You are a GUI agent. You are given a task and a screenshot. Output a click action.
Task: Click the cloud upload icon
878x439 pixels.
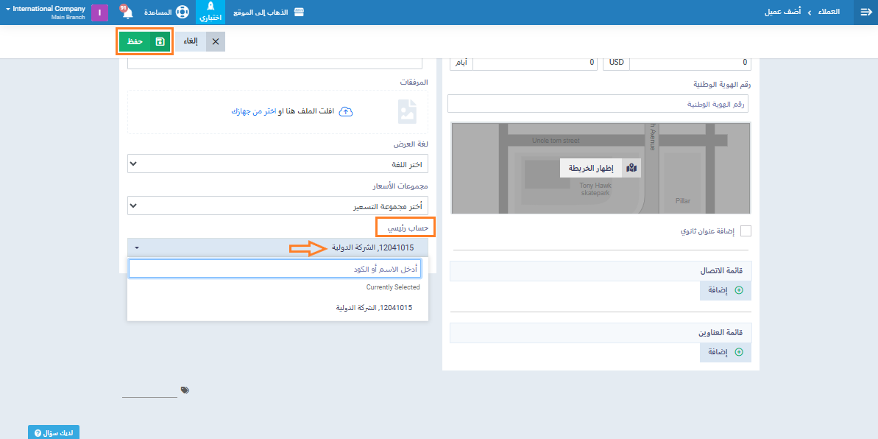point(347,112)
